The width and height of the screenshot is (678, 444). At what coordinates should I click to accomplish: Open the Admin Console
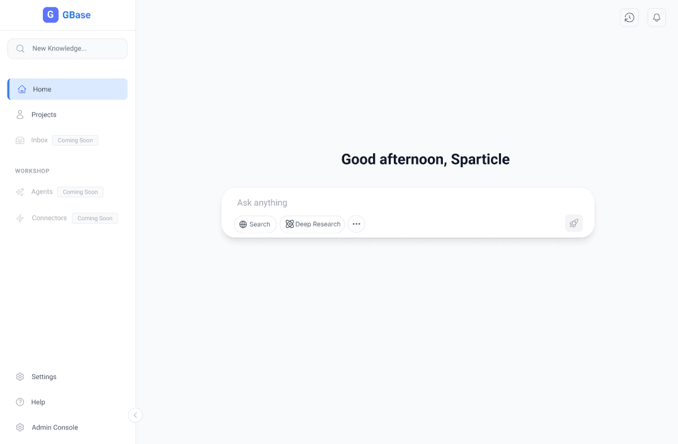tap(55, 428)
